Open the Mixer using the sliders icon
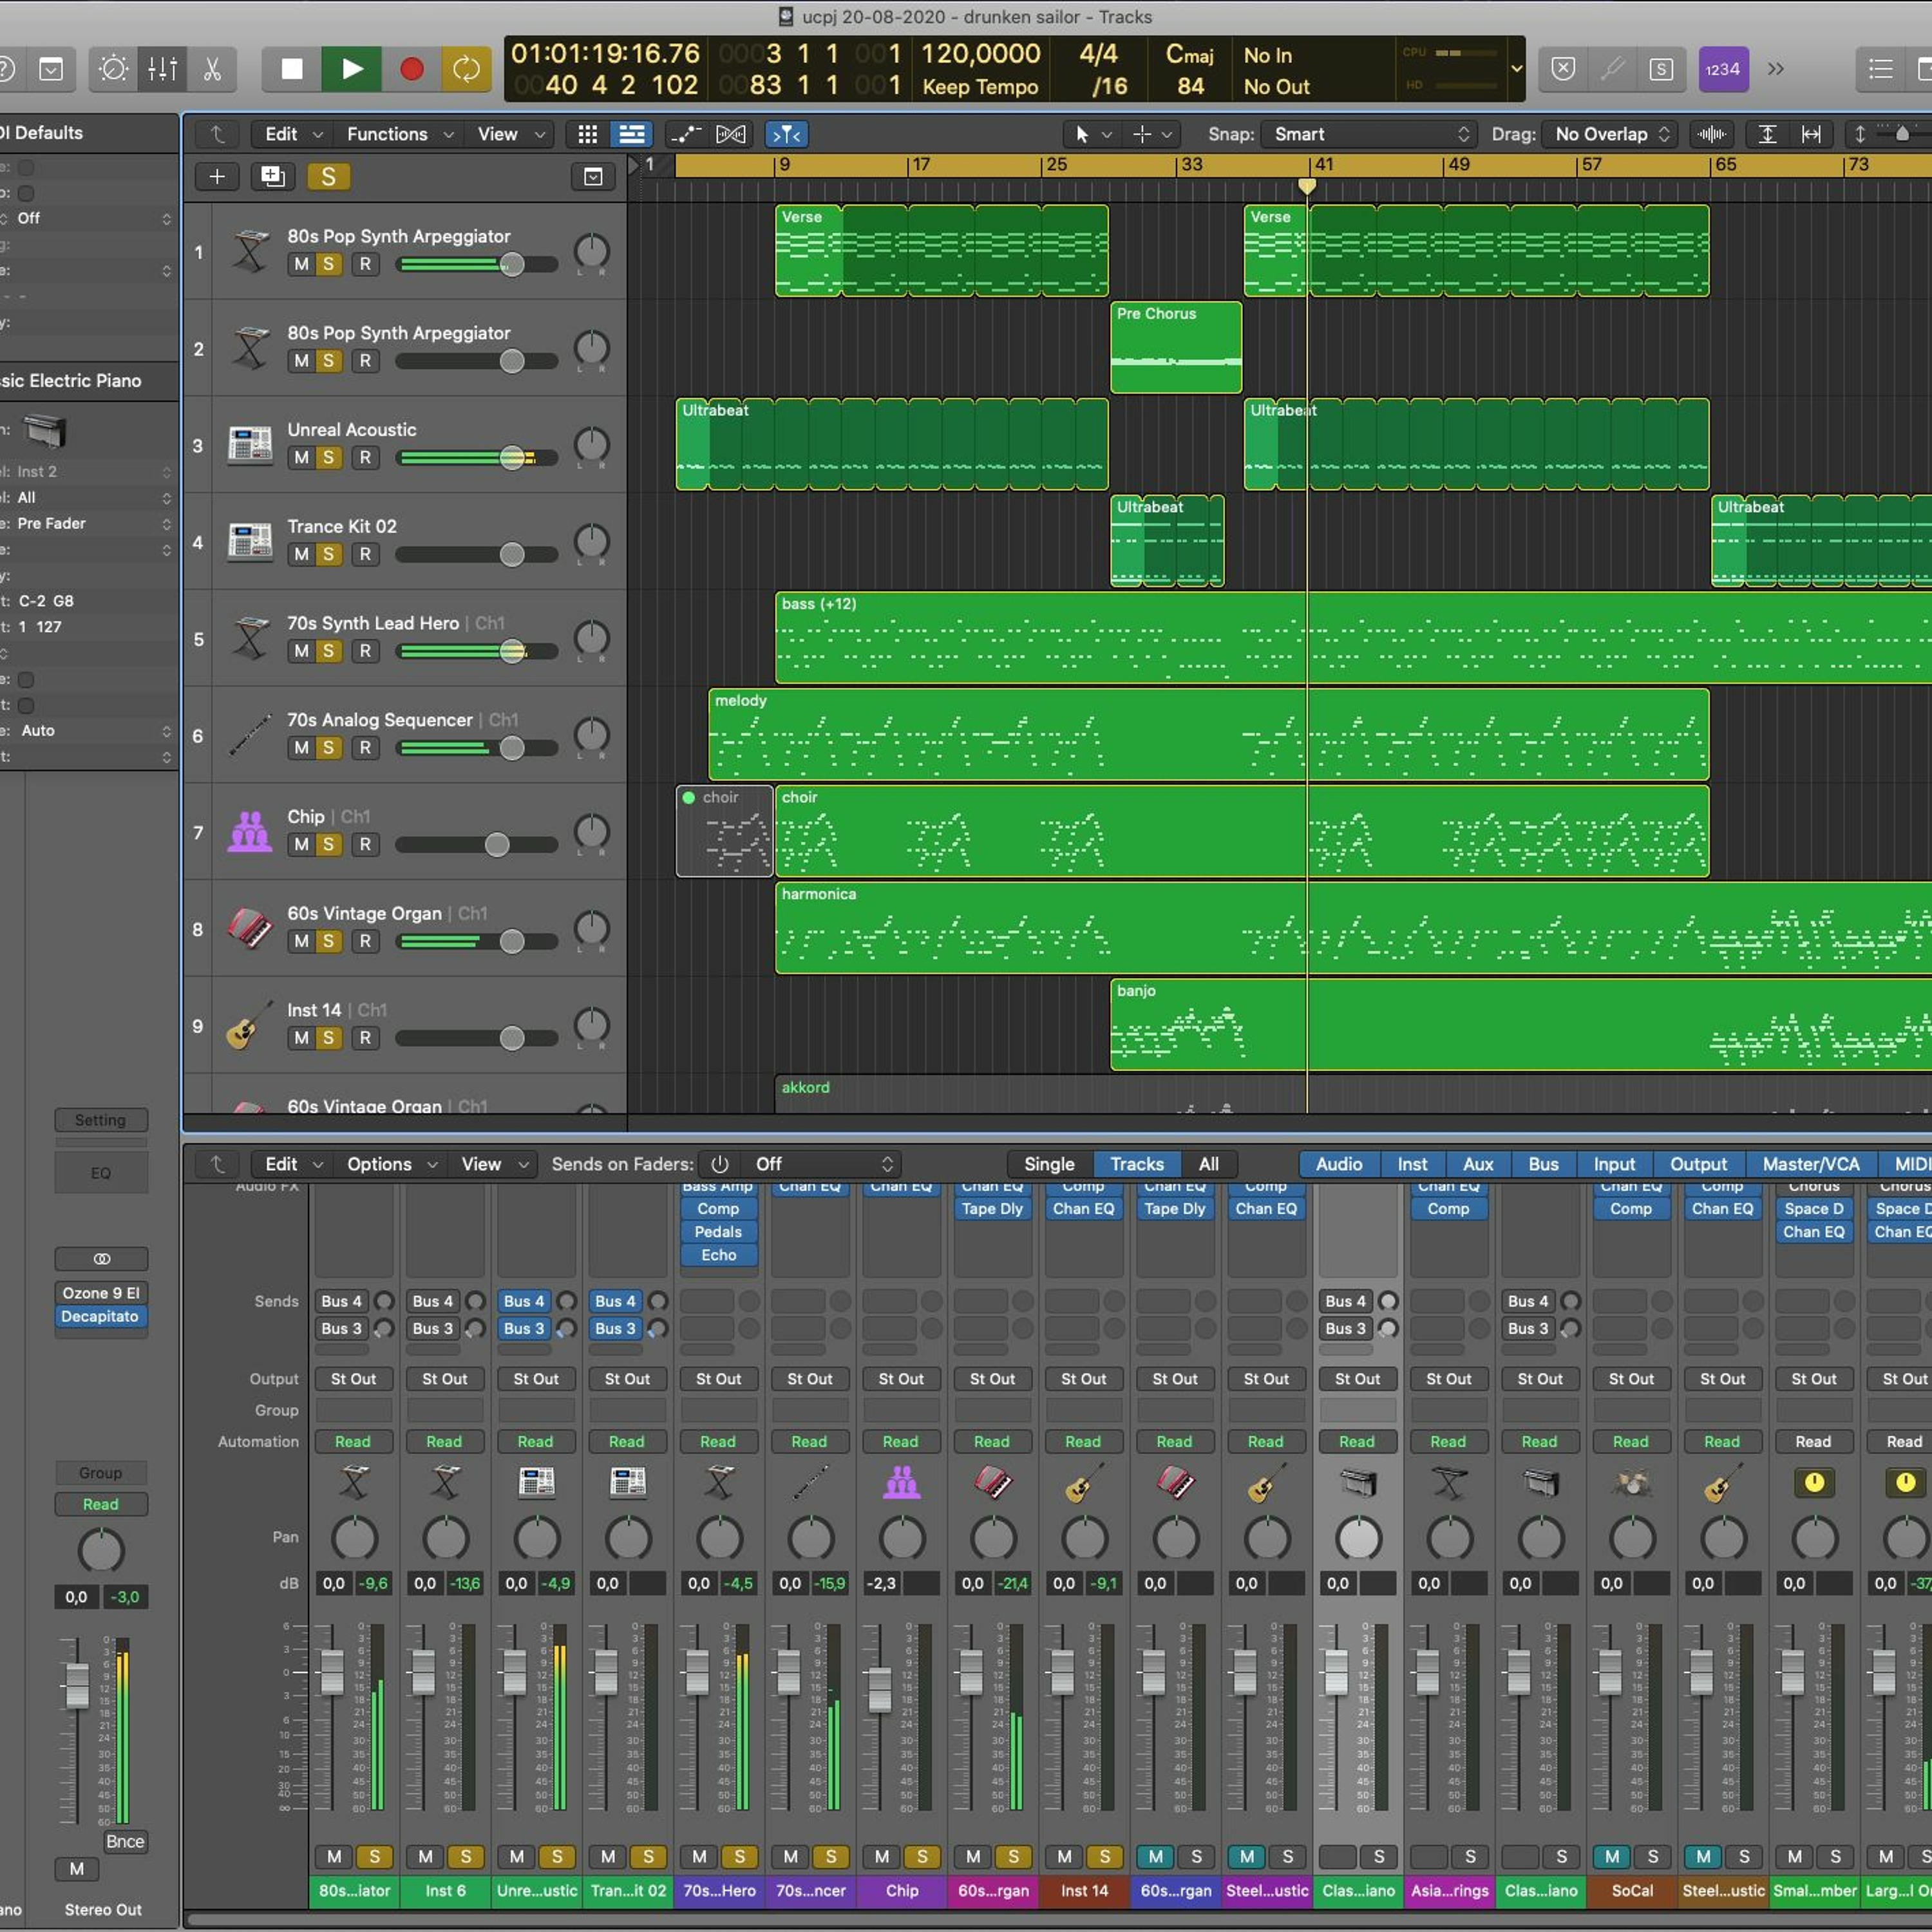 [x=162, y=69]
